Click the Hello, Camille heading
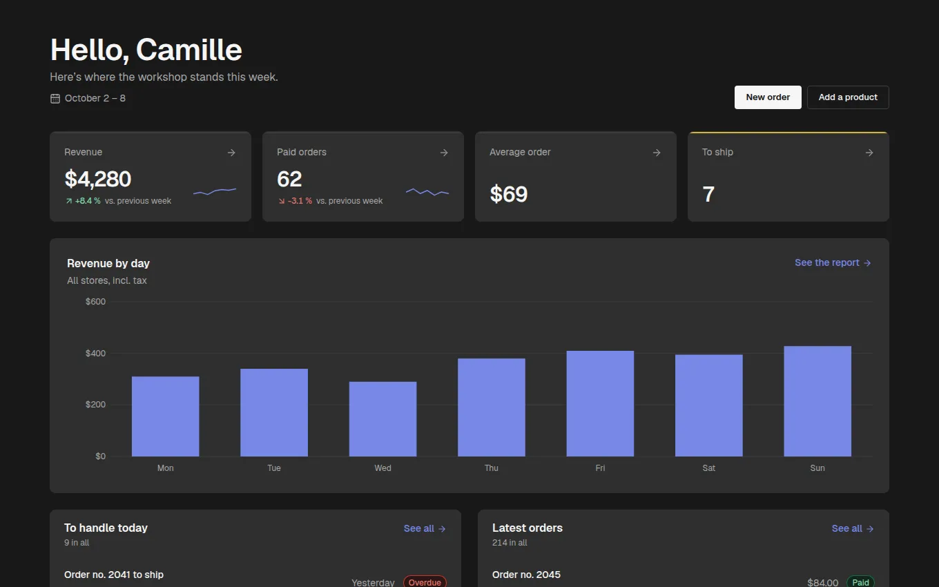 coord(146,50)
